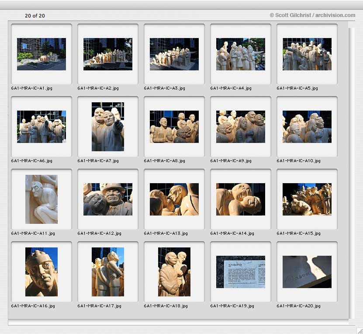The width and height of the screenshot is (363, 334).
Task: View thumbnail 6A1-MRA-IC-A5.jpg
Action: point(307,54)
